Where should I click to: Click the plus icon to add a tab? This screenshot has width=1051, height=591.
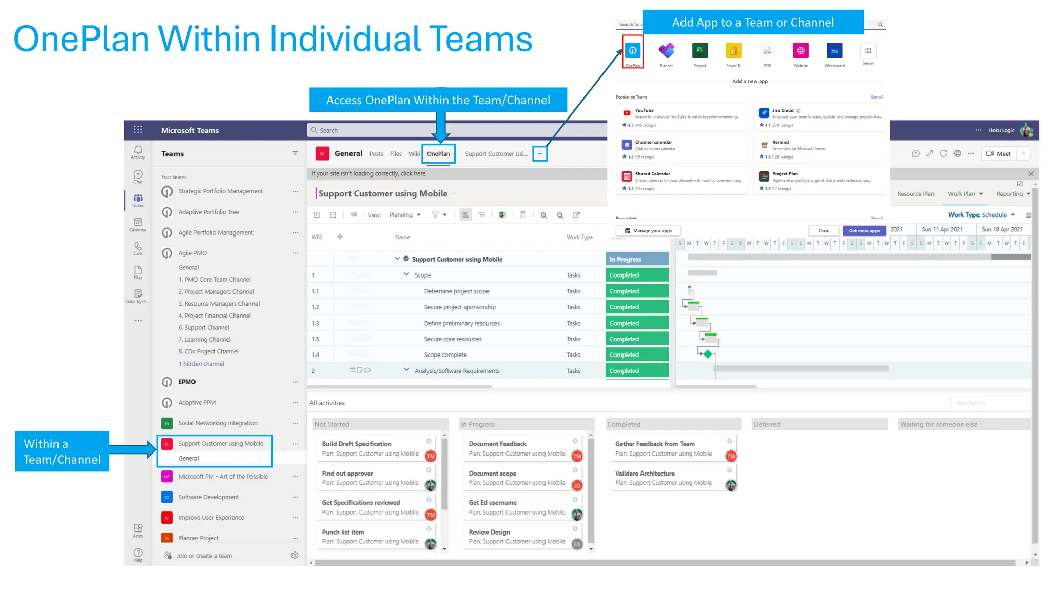(x=540, y=153)
